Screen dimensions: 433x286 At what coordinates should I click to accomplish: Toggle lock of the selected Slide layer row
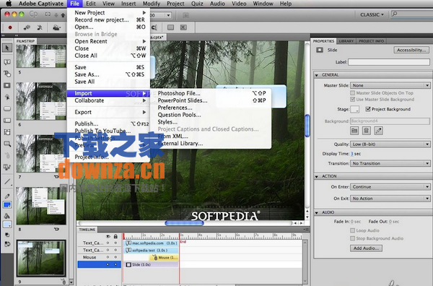coord(115,264)
